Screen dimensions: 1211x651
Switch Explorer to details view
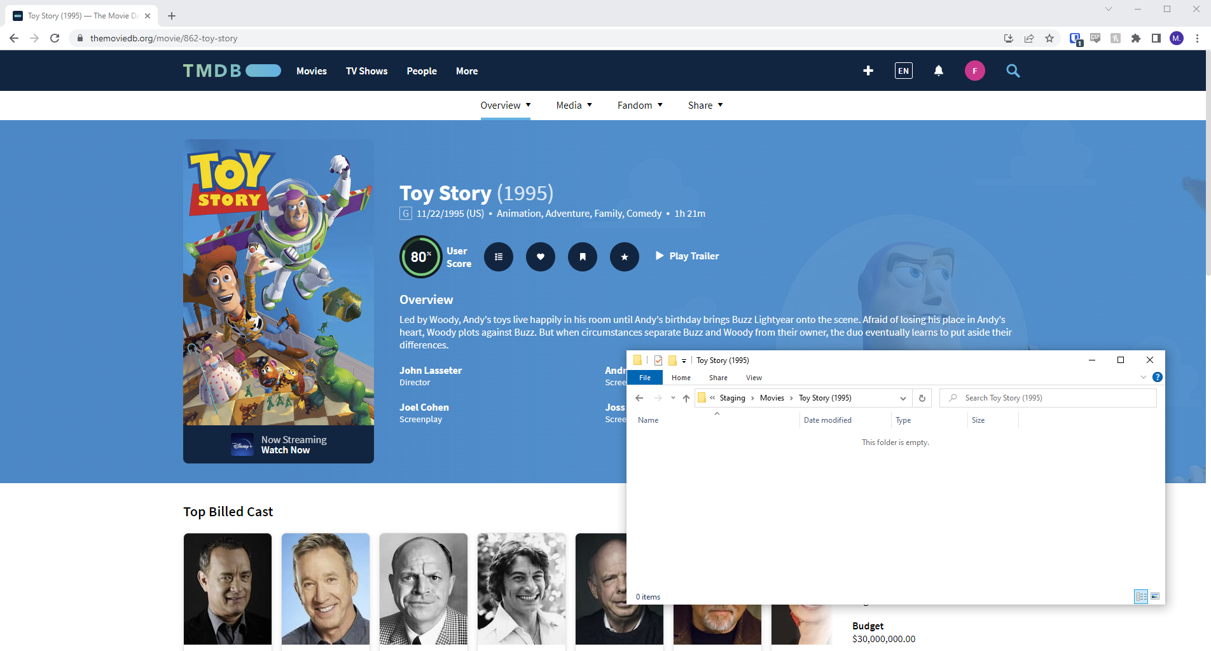click(x=1141, y=596)
